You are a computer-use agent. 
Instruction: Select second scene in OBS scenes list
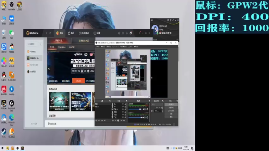(103, 106)
